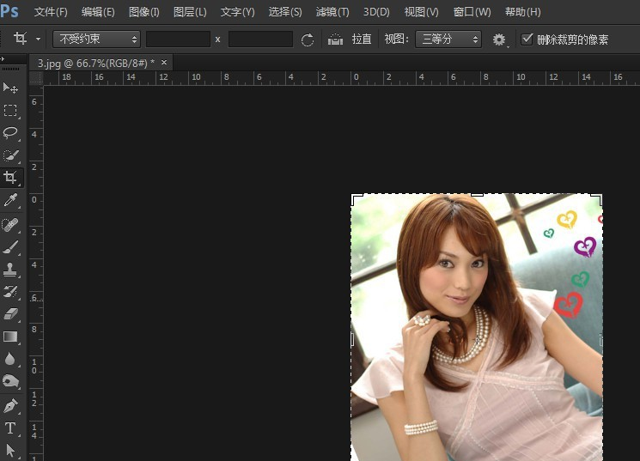Open the 图层(L) menu
Viewport: 640px width, 461px height.
click(190, 12)
